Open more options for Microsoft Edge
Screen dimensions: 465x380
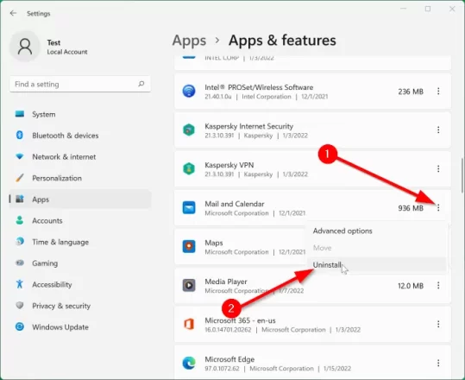click(438, 363)
